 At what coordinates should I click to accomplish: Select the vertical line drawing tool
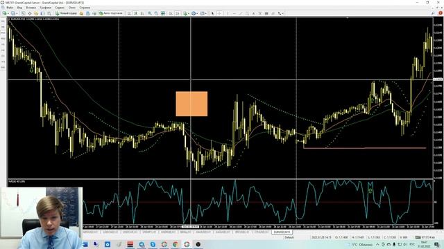click(x=228, y=13)
